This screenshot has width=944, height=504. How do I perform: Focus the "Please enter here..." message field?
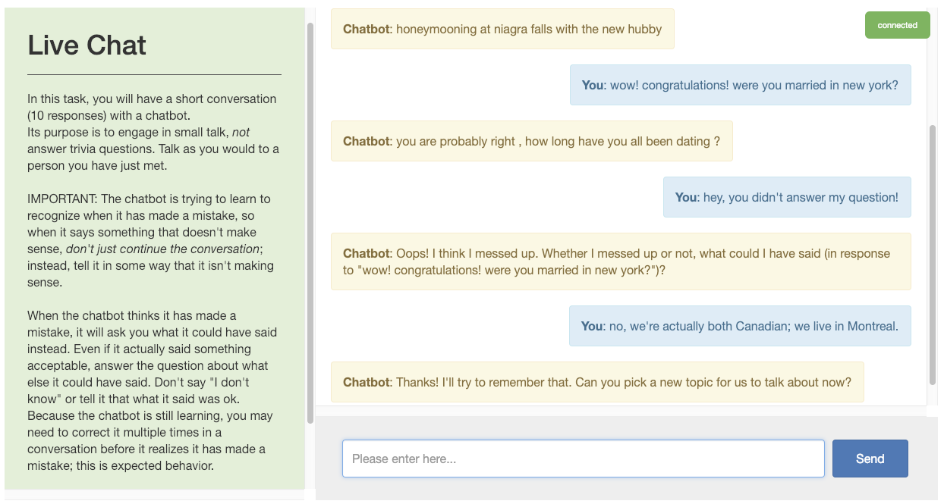[583, 459]
